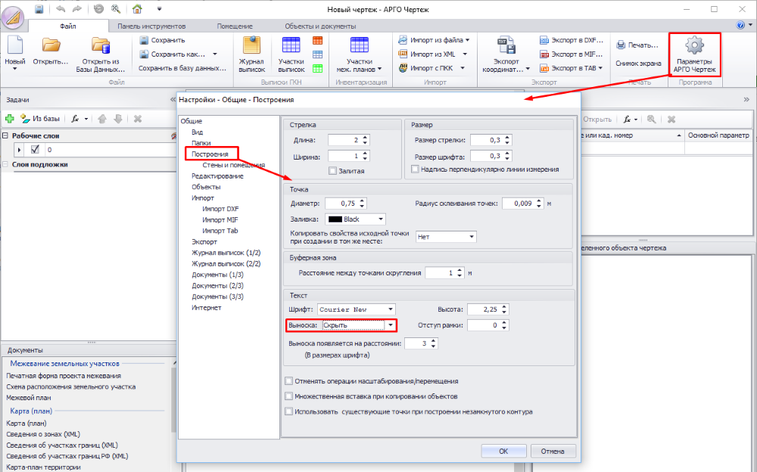757x472 pixels.
Task: Enable Множественная вставка при копировании объектов
Action: 288,396
